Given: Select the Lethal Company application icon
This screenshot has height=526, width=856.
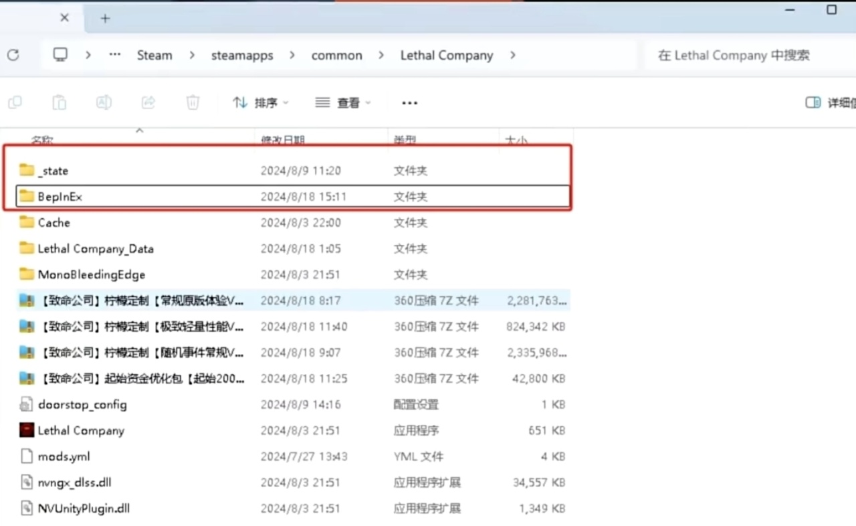Looking at the screenshot, I should tap(27, 430).
